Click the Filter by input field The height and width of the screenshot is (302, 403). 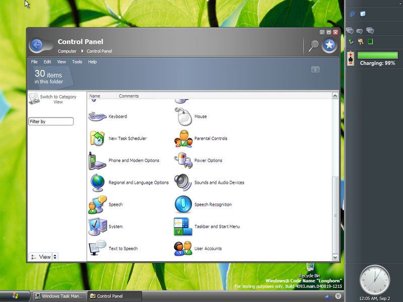click(x=51, y=122)
